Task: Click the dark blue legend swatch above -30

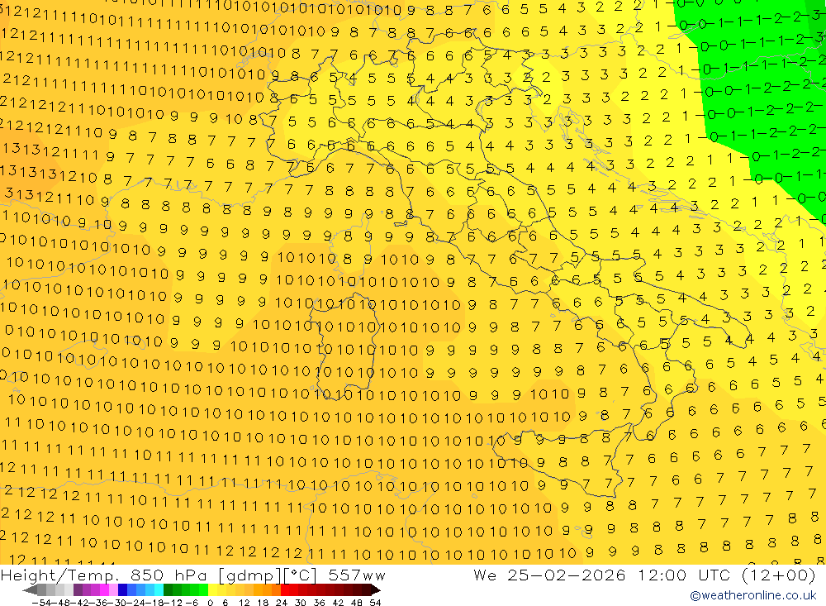Action: click(x=122, y=590)
